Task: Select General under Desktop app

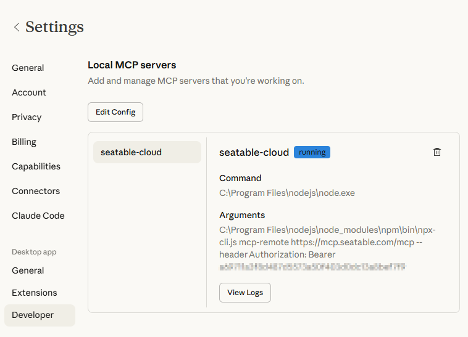Action: click(x=28, y=270)
